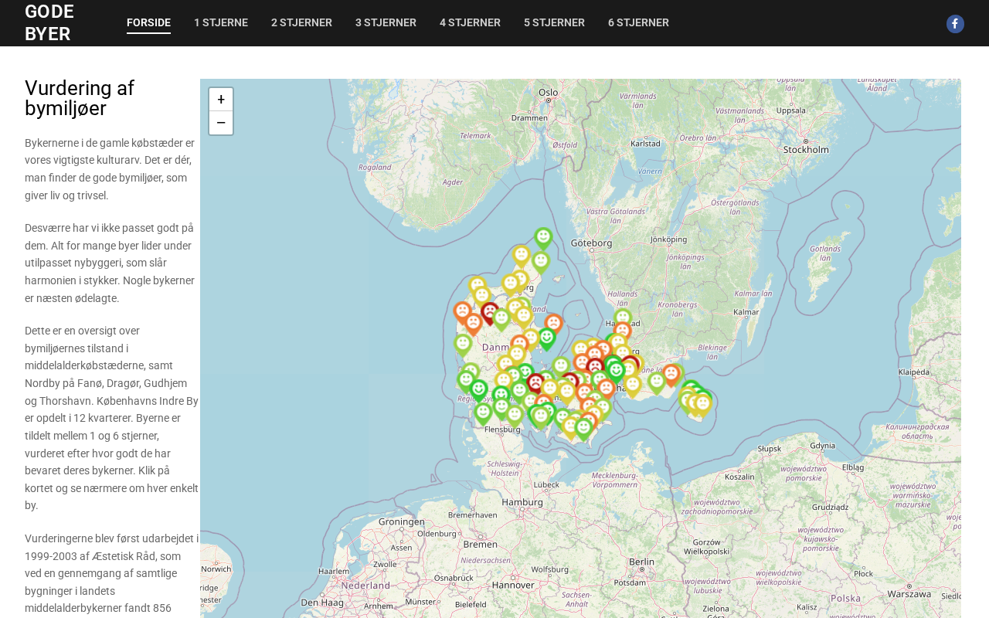Image resolution: width=989 pixels, height=618 pixels.
Task: Click the Hamburg label on the map
Action: pyautogui.click(x=522, y=502)
